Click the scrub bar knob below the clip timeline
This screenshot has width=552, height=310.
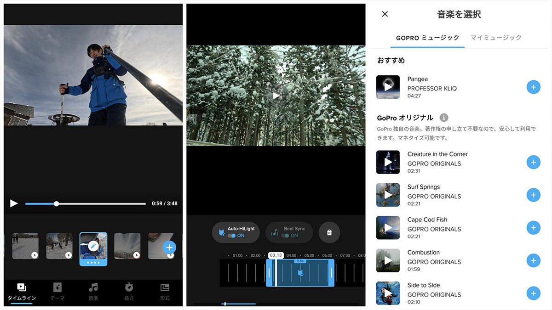coord(224,304)
